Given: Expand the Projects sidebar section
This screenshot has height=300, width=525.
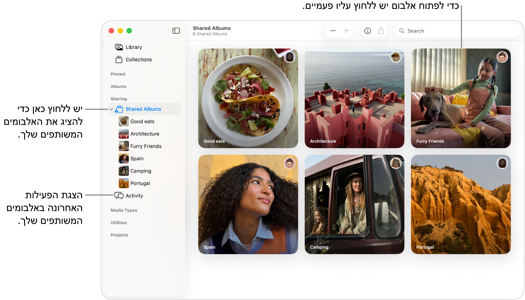Looking at the screenshot, I should (119, 235).
